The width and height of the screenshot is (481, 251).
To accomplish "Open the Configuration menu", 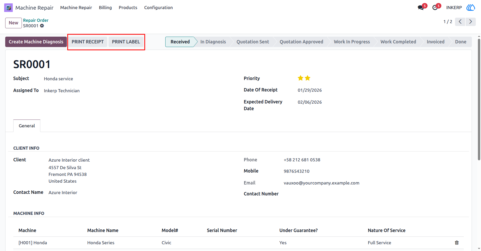I will (x=159, y=8).
